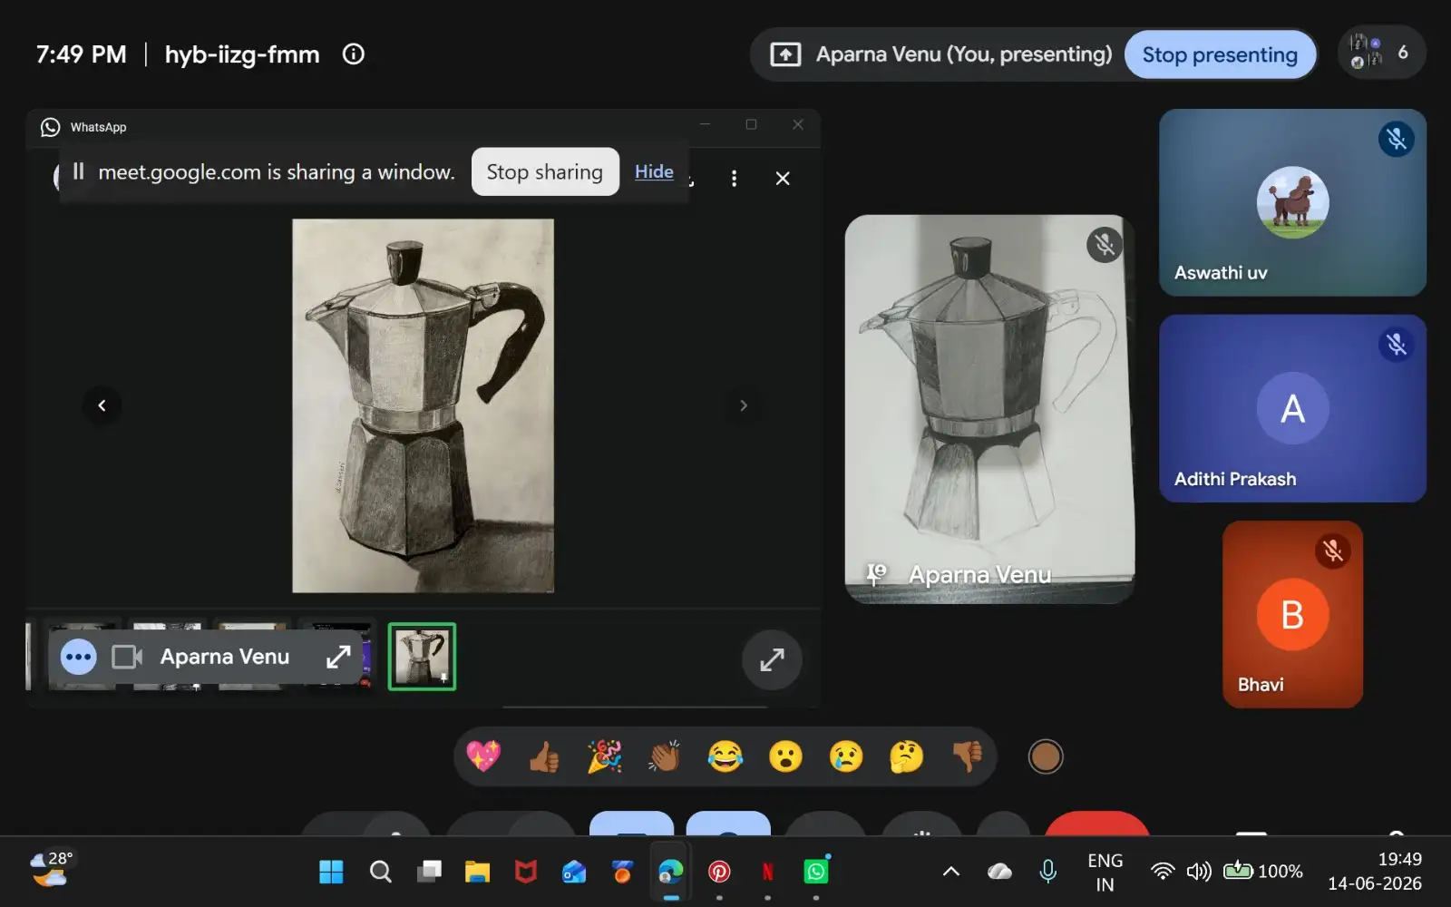Open WhatsApp from the taskbar
Viewport: 1451px width, 907px height.
[816, 872]
